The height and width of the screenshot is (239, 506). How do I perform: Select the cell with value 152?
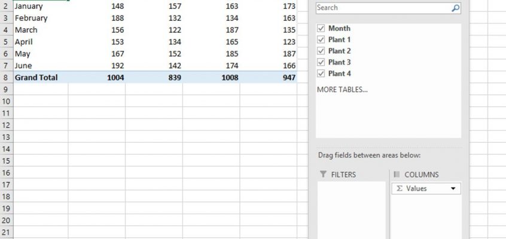pyautogui.click(x=154, y=54)
